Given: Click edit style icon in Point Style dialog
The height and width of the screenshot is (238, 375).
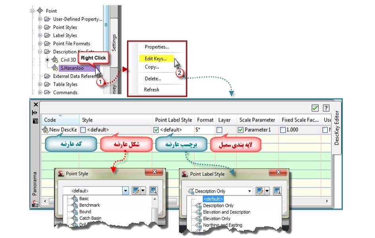Looking at the screenshot, I should [136, 191].
